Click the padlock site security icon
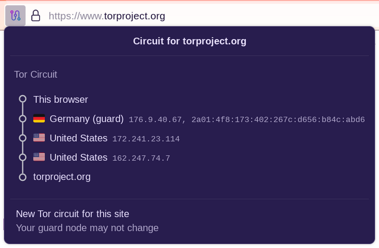This screenshot has width=379, height=248. click(x=36, y=16)
